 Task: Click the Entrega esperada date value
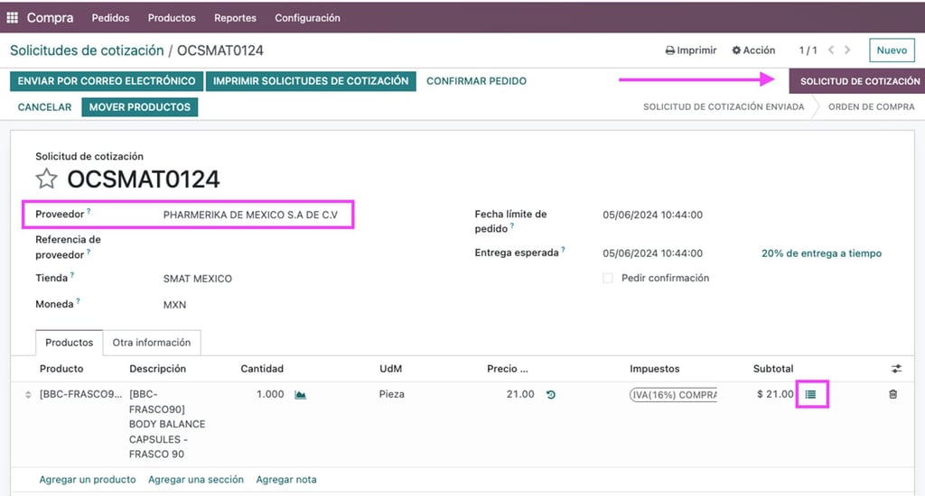coord(652,253)
